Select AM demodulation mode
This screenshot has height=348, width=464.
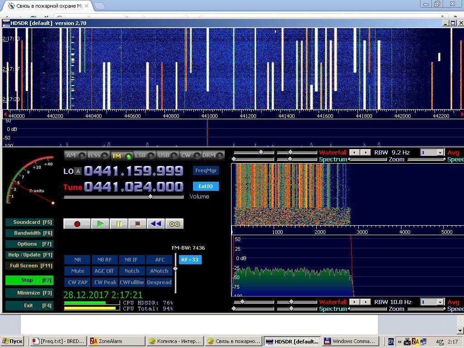76,155
